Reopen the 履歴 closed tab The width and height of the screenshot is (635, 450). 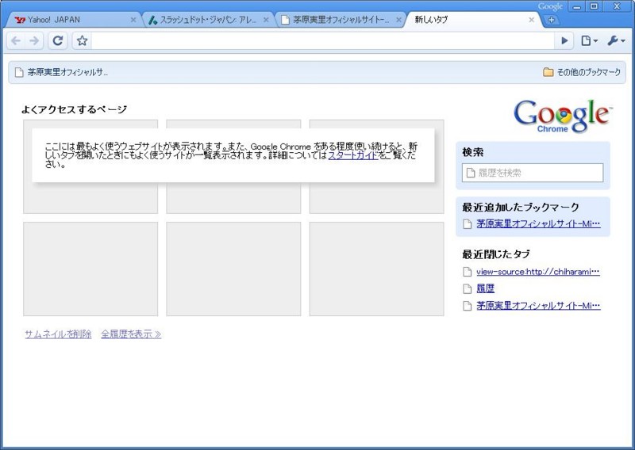485,288
